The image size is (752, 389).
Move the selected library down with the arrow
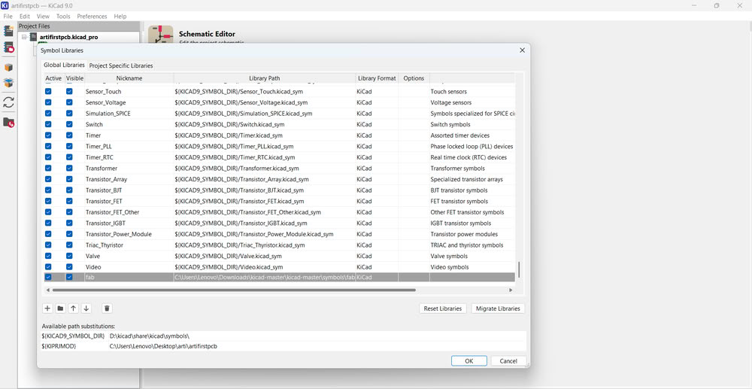point(86,308)
